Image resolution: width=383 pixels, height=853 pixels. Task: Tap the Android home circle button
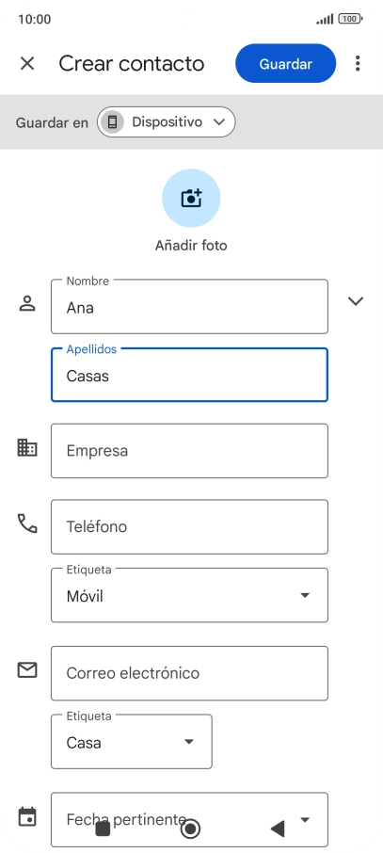[x=190, y=829]
